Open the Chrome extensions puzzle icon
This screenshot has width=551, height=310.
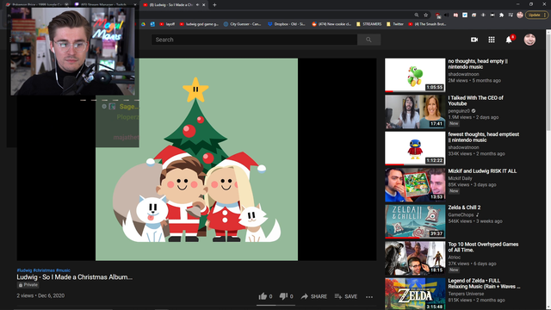click(501, 15)
